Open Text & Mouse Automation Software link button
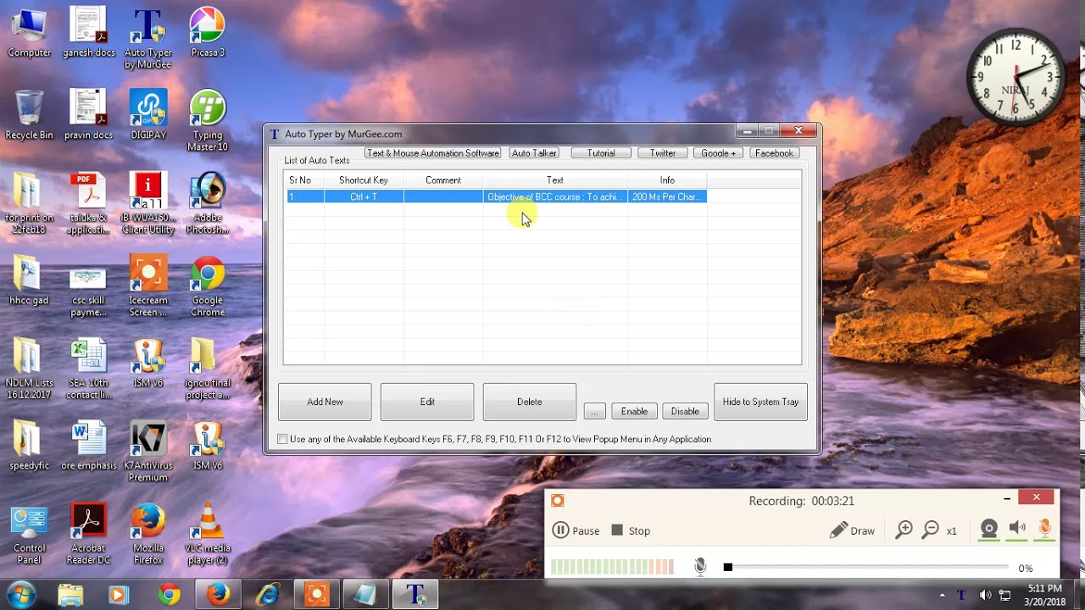 click(433, 153)
